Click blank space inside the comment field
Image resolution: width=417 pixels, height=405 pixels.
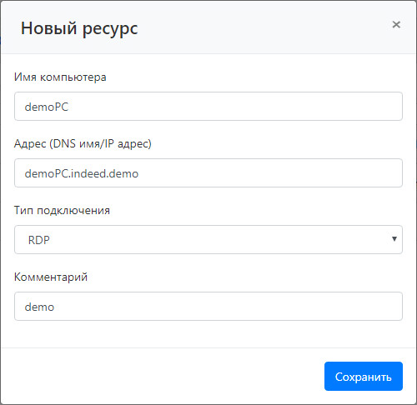click(x=228, y=306)
